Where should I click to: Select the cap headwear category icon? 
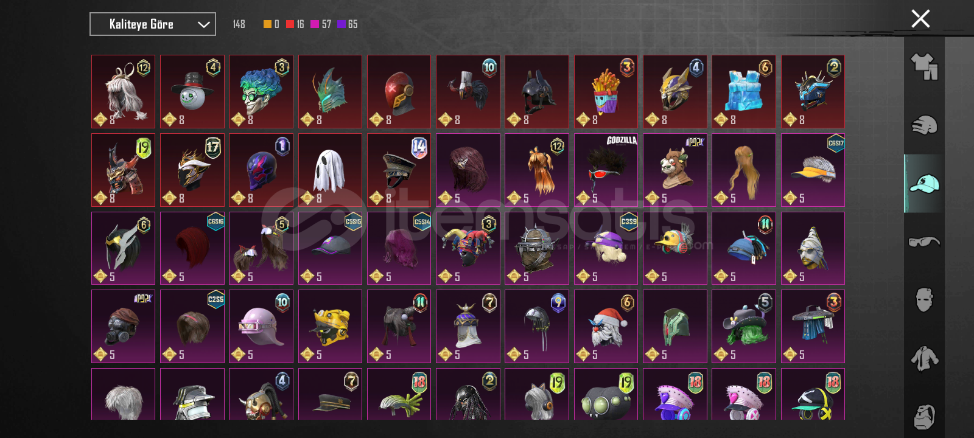coord(924,183)
